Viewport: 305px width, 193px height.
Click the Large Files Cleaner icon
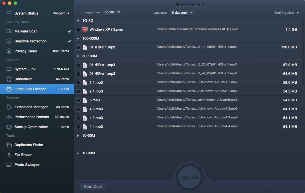coord(9,89)
